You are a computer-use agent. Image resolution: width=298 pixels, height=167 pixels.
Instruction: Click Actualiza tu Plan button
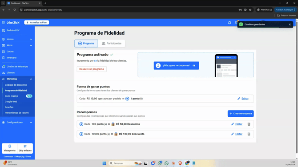click(x=36, y=22)
